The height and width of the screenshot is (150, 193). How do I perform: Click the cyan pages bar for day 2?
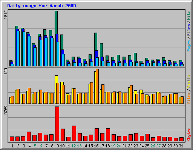(18, 48)
